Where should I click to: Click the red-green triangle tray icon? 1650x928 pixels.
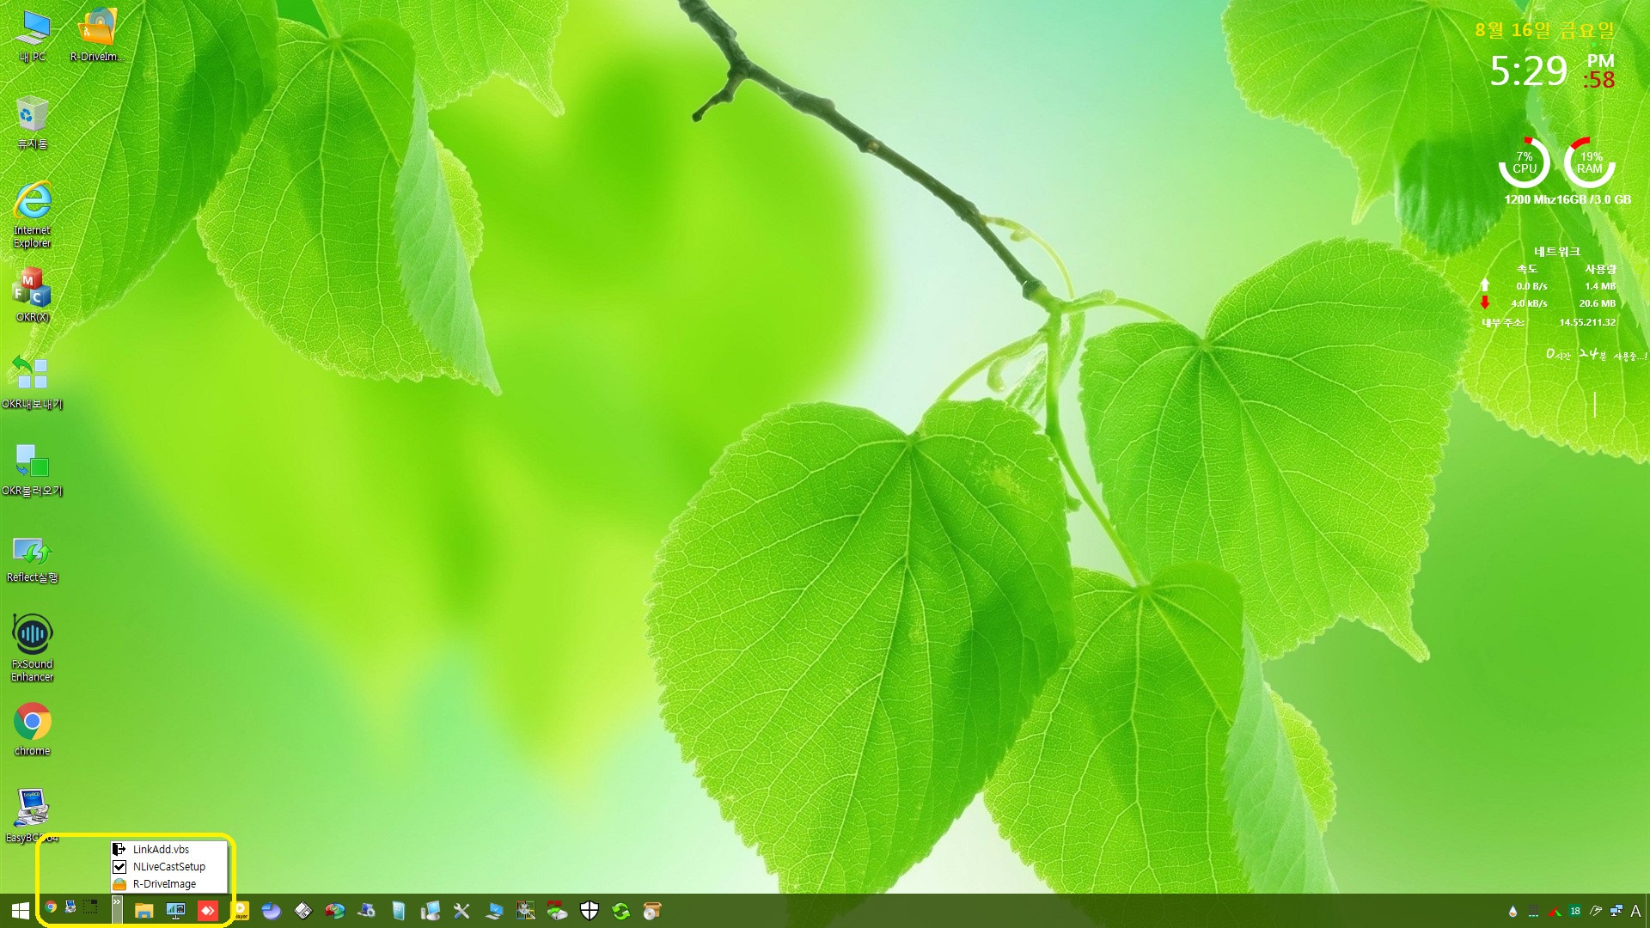[1555, 911]
